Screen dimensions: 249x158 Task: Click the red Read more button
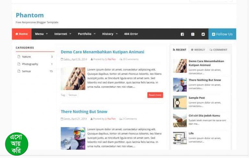[155, 95]
